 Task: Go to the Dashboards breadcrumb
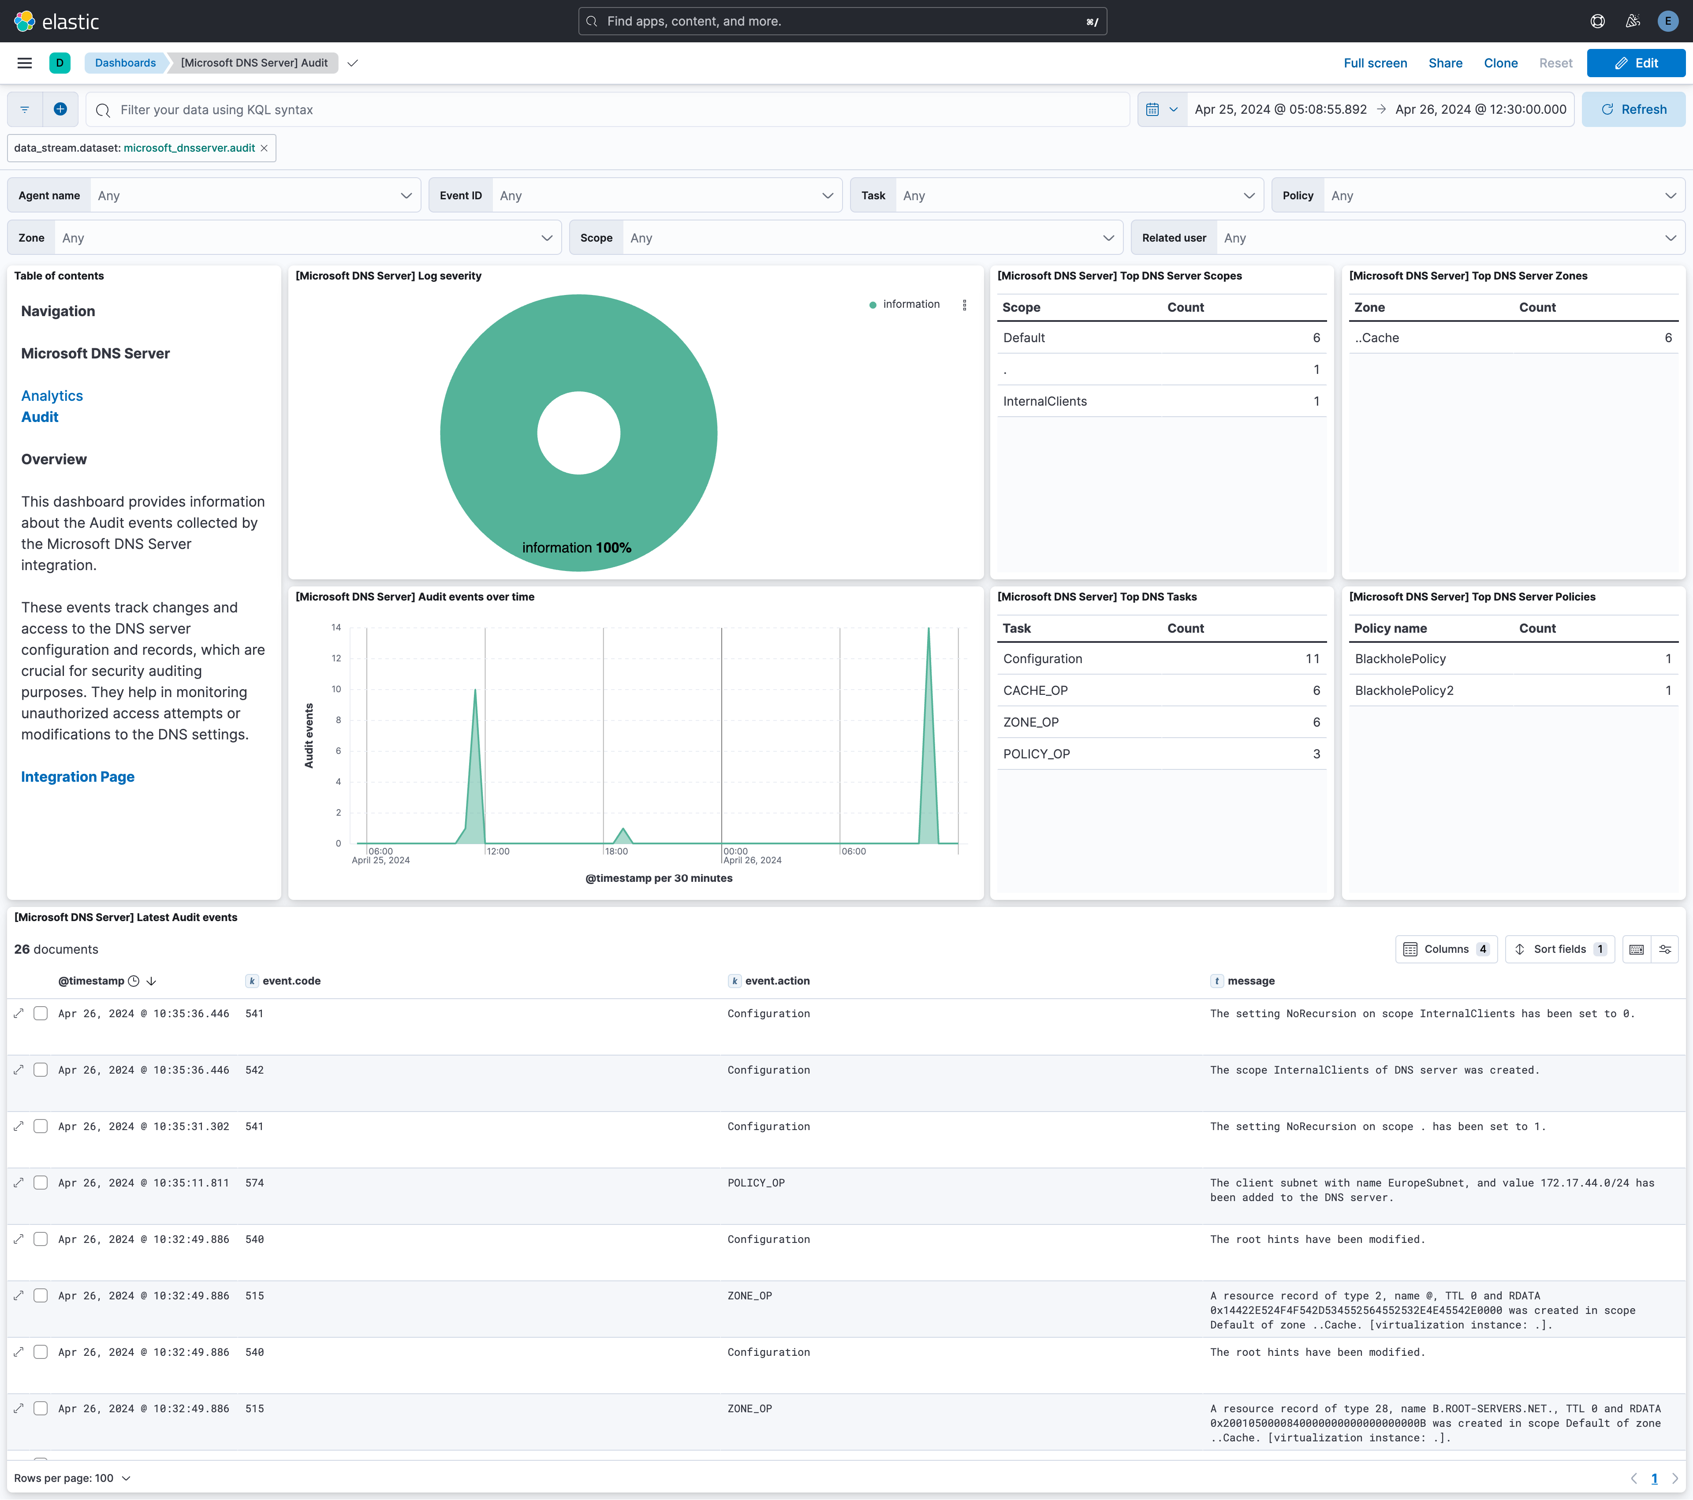[124, 62]
